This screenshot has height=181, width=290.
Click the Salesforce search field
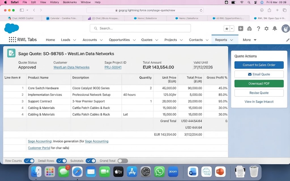pos(140,28)
